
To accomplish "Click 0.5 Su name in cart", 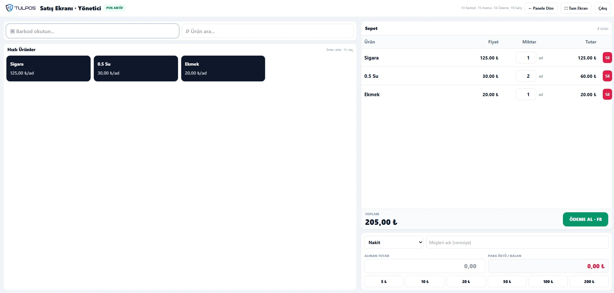I will pos(371,76).
